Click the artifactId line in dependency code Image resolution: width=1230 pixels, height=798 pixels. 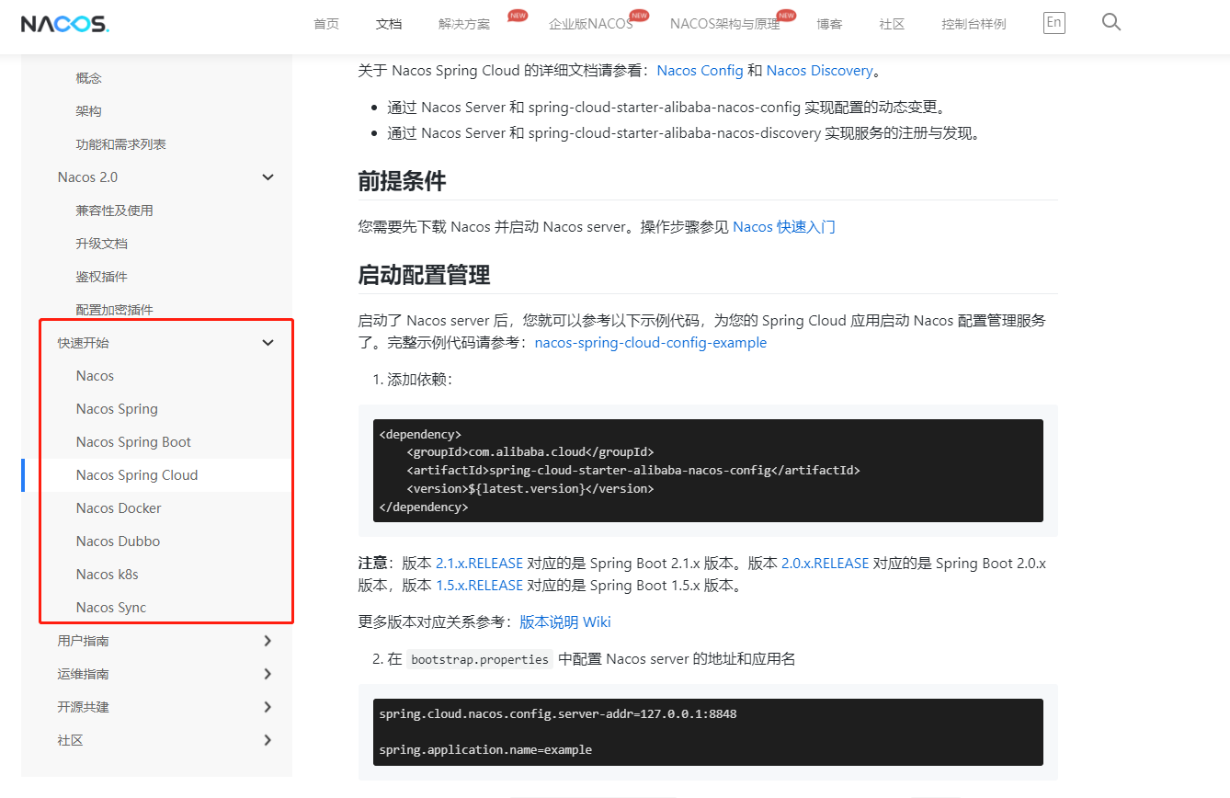pyautogui.click(x=633, y=471)
